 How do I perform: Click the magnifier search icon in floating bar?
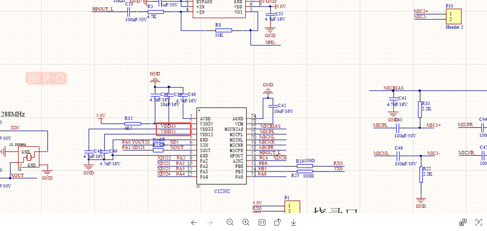pos(60,78)
